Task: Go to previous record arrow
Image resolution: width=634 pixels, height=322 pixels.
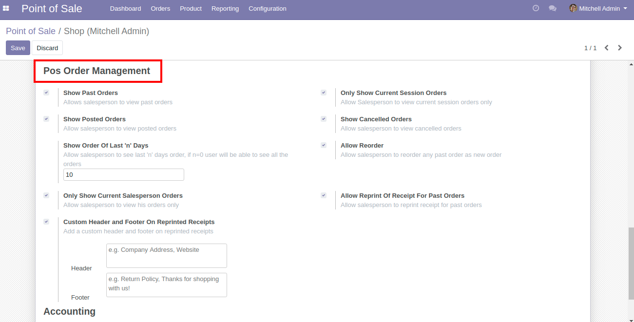Action: tap(607, 48)
